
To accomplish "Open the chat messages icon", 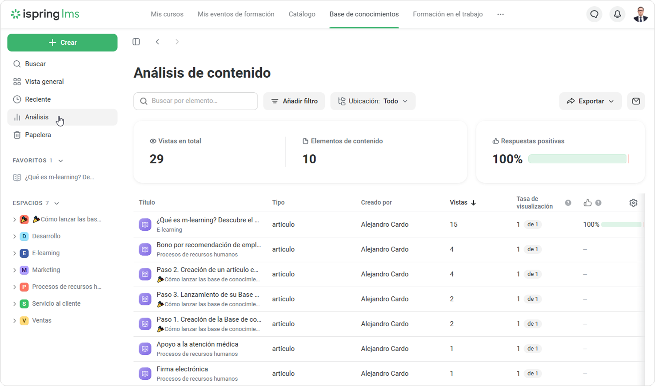I will tap(594, 14).
